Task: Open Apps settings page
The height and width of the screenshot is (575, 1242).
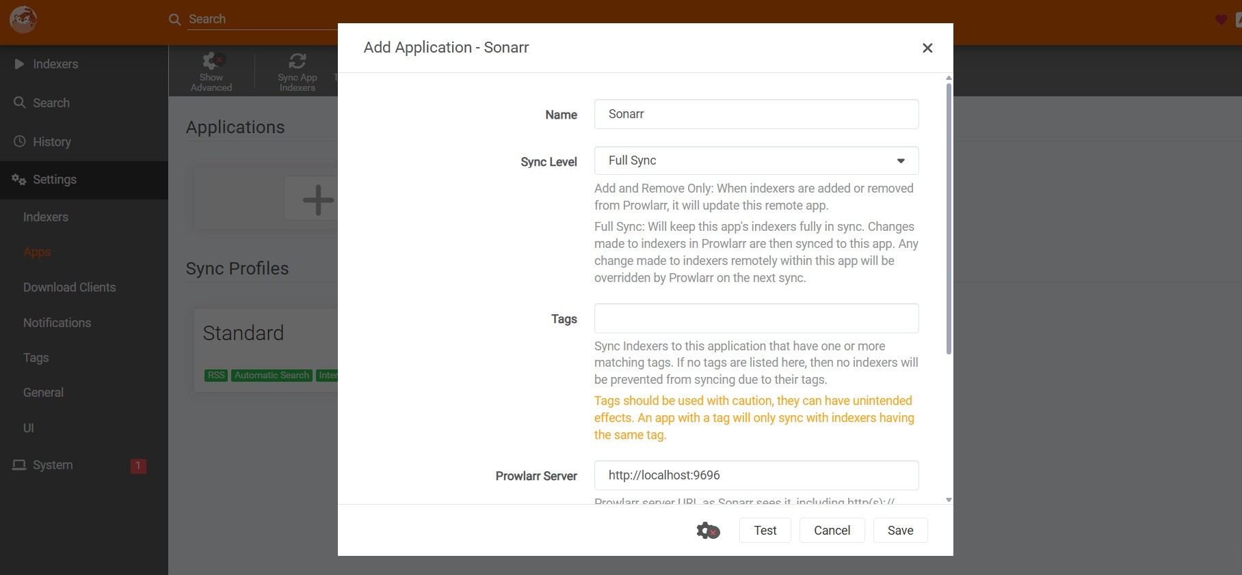Action: click(x=37, y=252)
